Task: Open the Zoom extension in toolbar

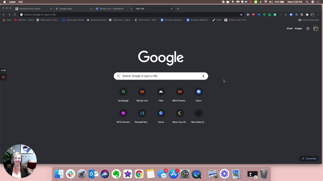Action: click(291, 15)
